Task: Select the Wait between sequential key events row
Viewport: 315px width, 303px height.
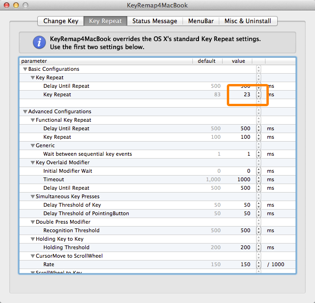Action: pos(87,154)
